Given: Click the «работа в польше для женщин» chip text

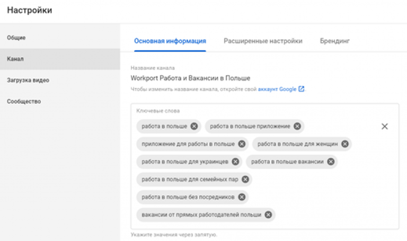Looking at the screenshot, I should [x=298, y=144].
